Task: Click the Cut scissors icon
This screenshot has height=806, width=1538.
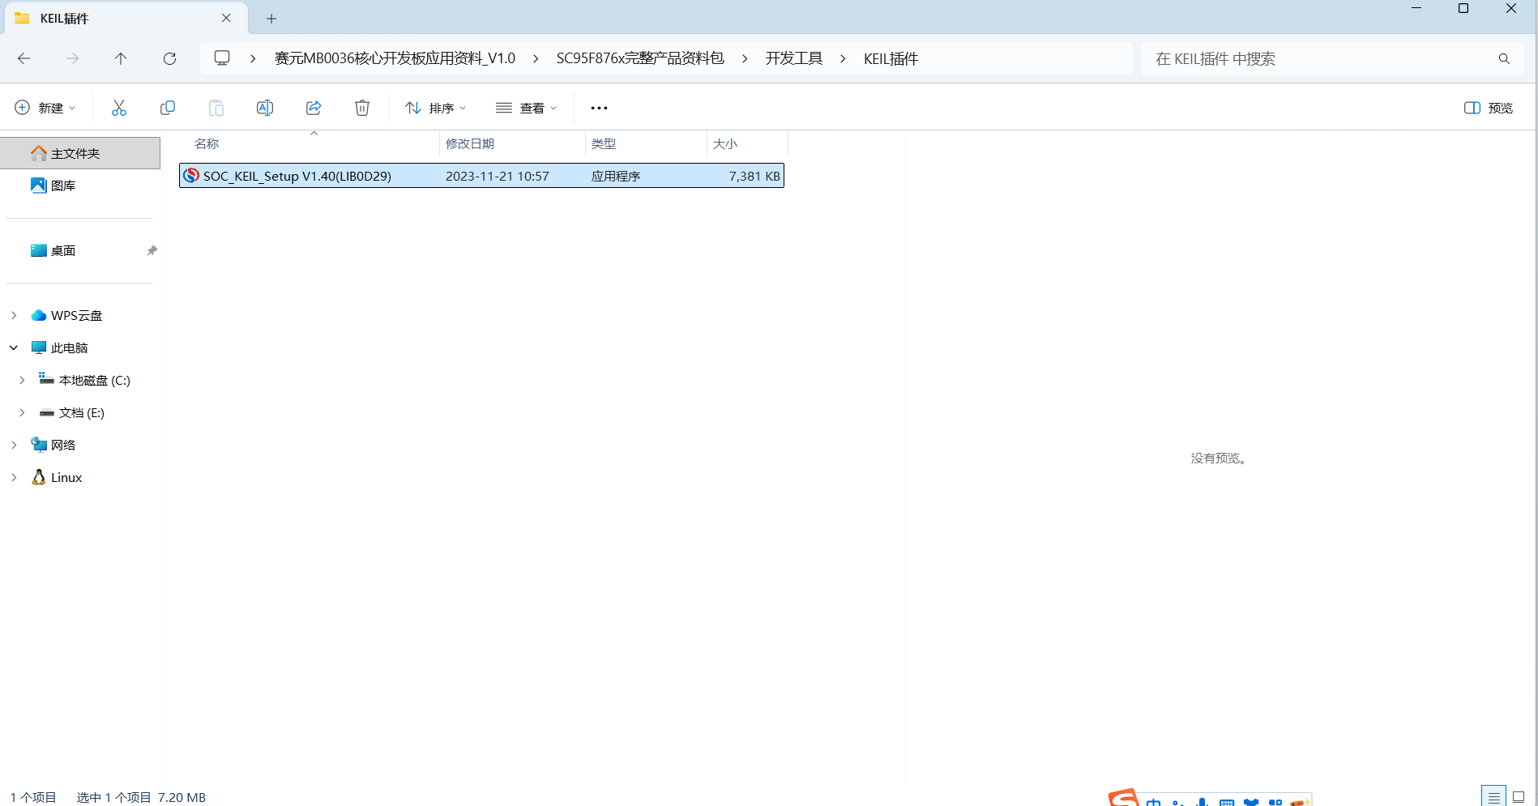Action: pos(119,108)
